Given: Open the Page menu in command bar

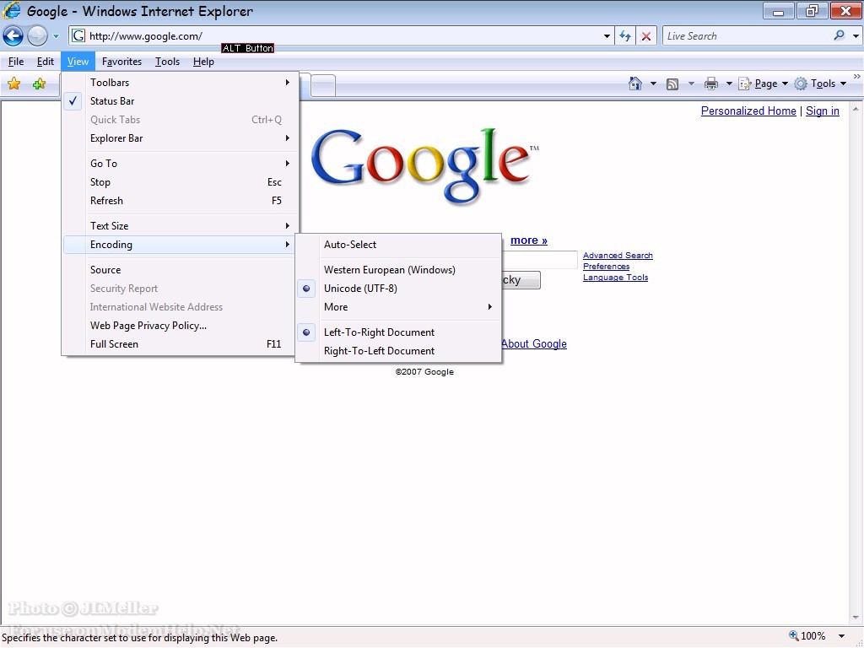Looking at the screenshot, I should 763,84.
